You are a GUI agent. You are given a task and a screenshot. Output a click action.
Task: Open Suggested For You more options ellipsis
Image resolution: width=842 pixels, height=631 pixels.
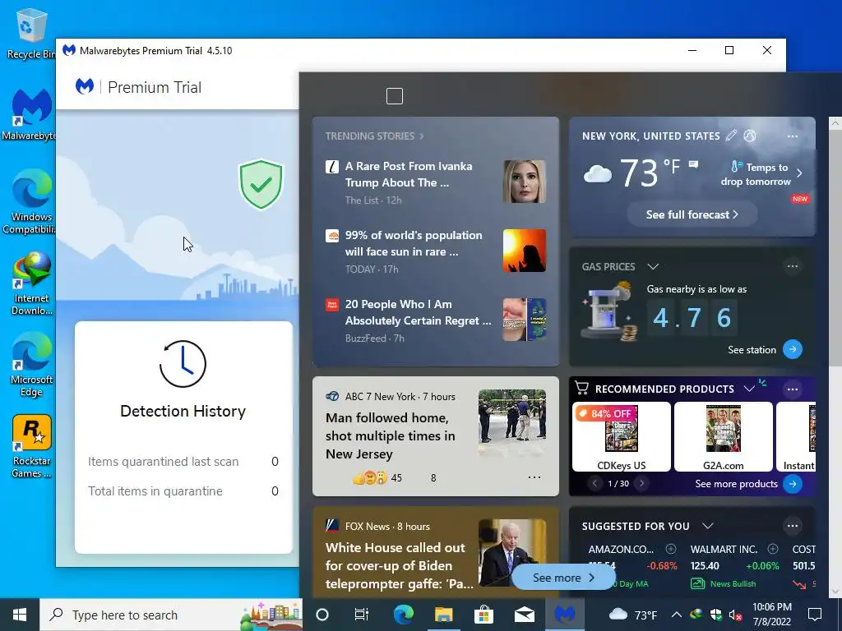point(793,526)
